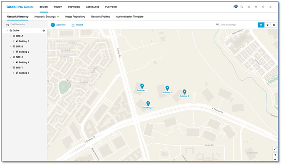This screenshot has height=165, width=282.
Task: Switch to Network Hierarchy tab
Action: tap(18, 17)
